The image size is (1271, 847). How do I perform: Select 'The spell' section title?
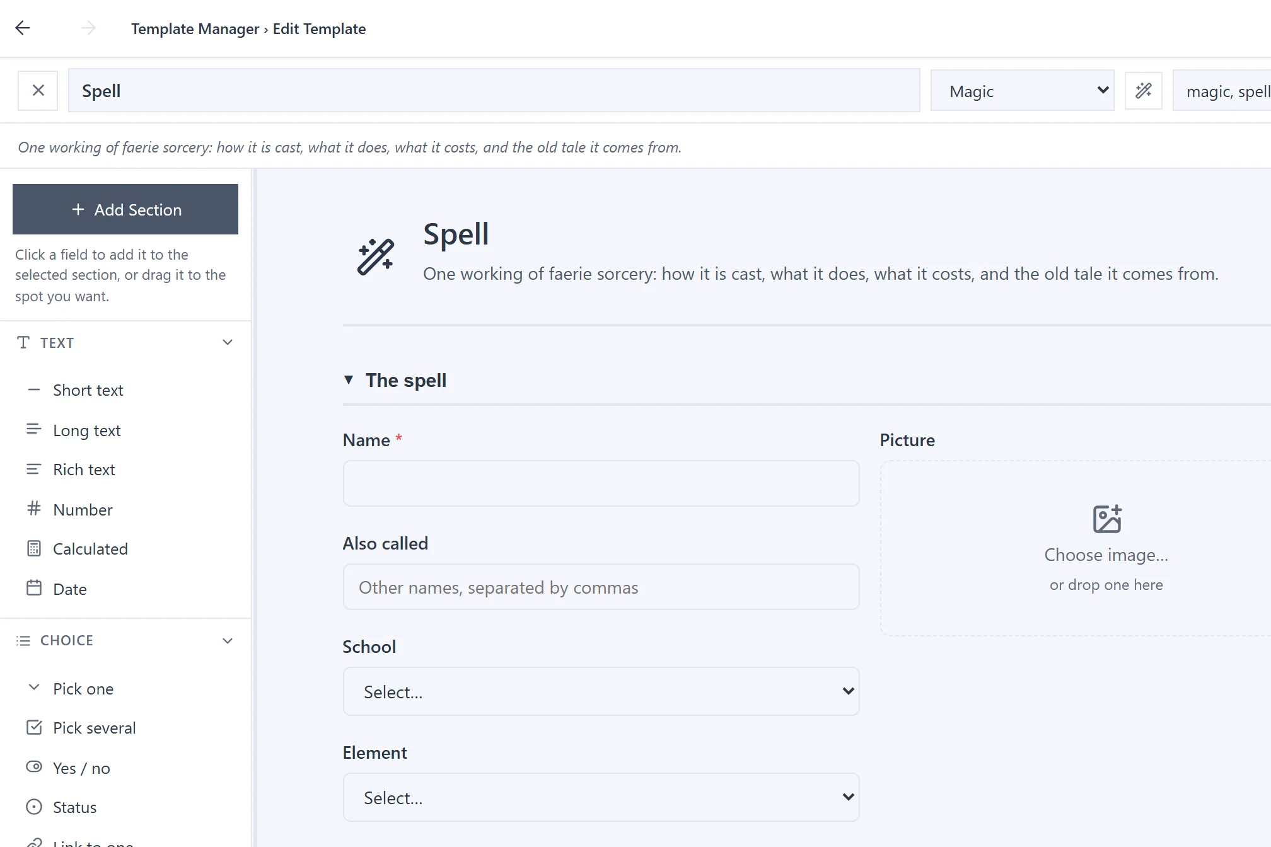(406, 381)
